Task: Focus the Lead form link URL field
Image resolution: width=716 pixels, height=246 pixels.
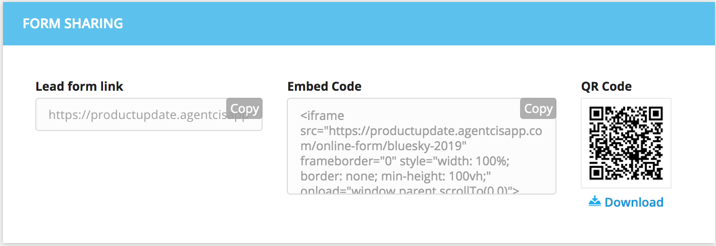Action: 149,114
